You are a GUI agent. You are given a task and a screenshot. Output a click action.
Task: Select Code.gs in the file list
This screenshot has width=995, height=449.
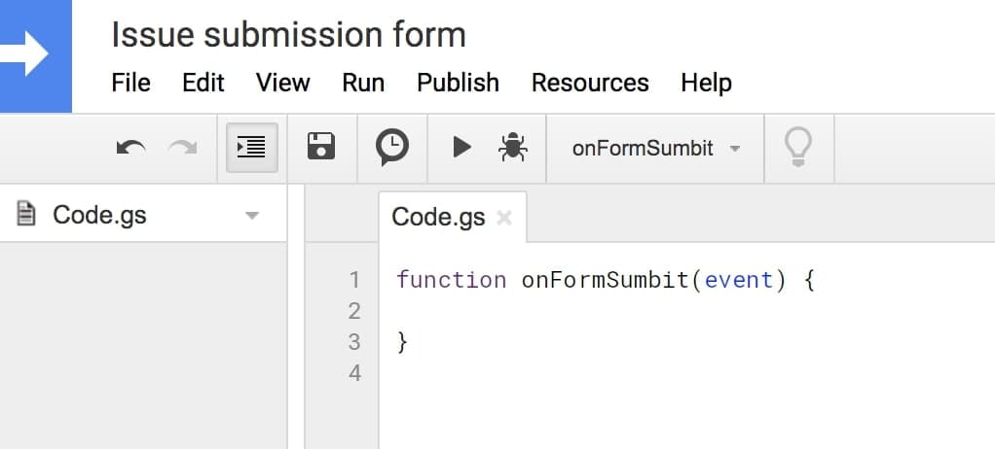99,216
